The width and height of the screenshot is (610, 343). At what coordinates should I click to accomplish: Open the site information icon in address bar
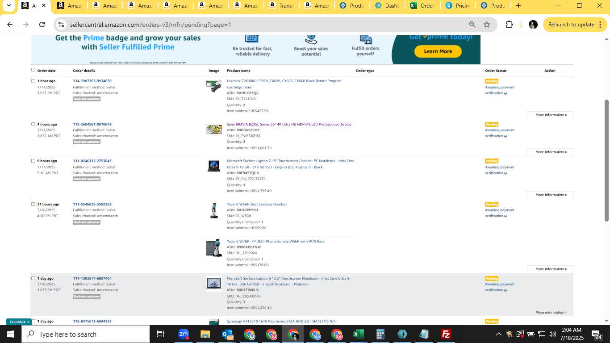click(x=62, y=25)
